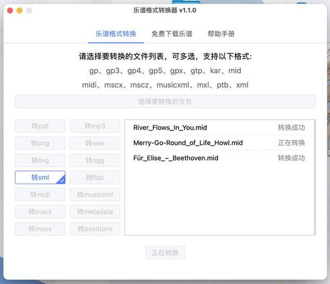Deselect the checked 转xml format option
The image size is (330, 284).
(40, 177)
